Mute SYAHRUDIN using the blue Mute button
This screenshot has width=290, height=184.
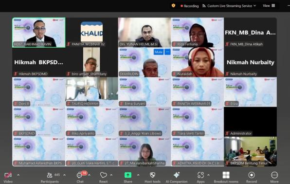159,52
